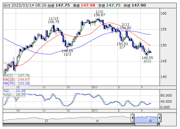This screenshot has height=129, width=180.
Task: Click the MA(5) 147.76 legend entry
Action: [16, 76]
